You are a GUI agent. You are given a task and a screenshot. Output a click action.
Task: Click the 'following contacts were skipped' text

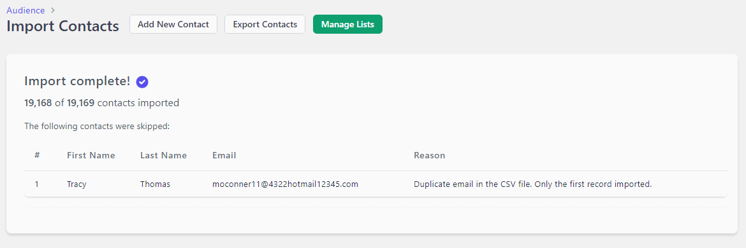97,127
